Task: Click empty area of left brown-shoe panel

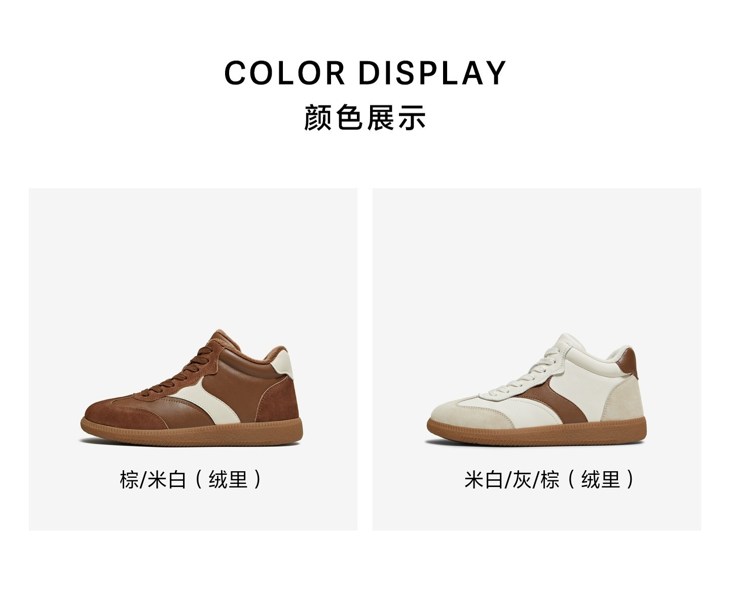Action: pyautogui.click(x=193, y=254)
